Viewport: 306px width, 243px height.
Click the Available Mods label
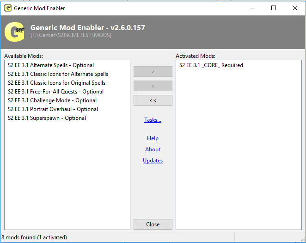point(24,56)
